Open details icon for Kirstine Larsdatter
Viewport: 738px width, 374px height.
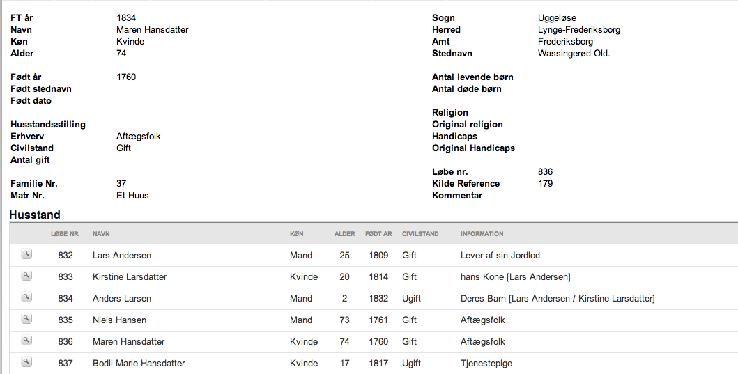[26, 276]
